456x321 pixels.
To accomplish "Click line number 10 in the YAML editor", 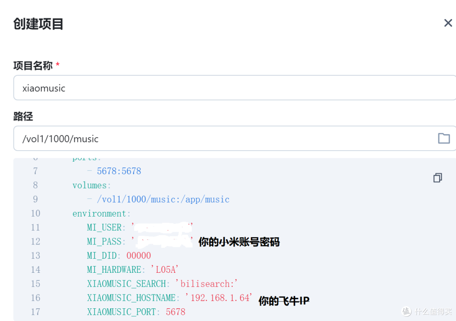I will [x=35, y=213].
